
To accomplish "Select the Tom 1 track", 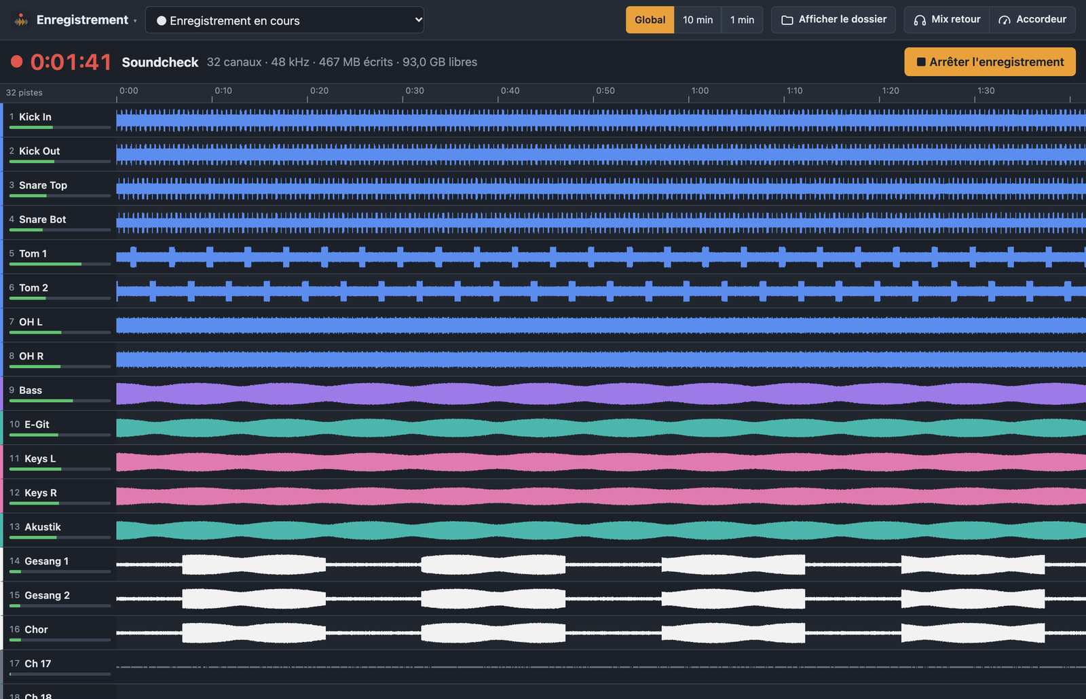I will [x=60, y=257].
